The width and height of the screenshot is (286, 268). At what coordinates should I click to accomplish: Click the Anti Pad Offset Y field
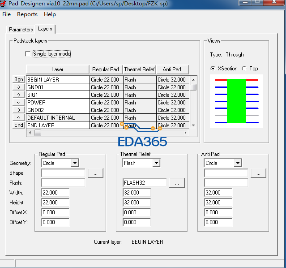click(x=218, y=222)
